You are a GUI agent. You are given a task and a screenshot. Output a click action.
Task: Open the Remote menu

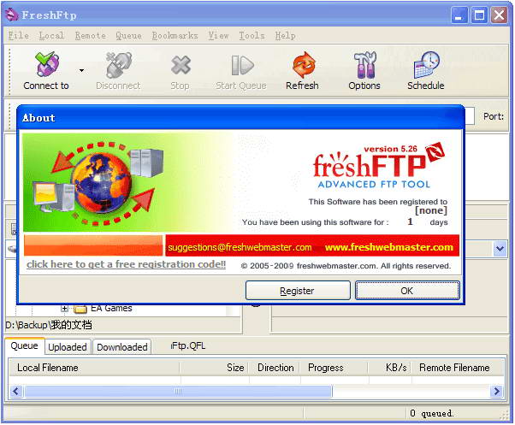(91, 35)
